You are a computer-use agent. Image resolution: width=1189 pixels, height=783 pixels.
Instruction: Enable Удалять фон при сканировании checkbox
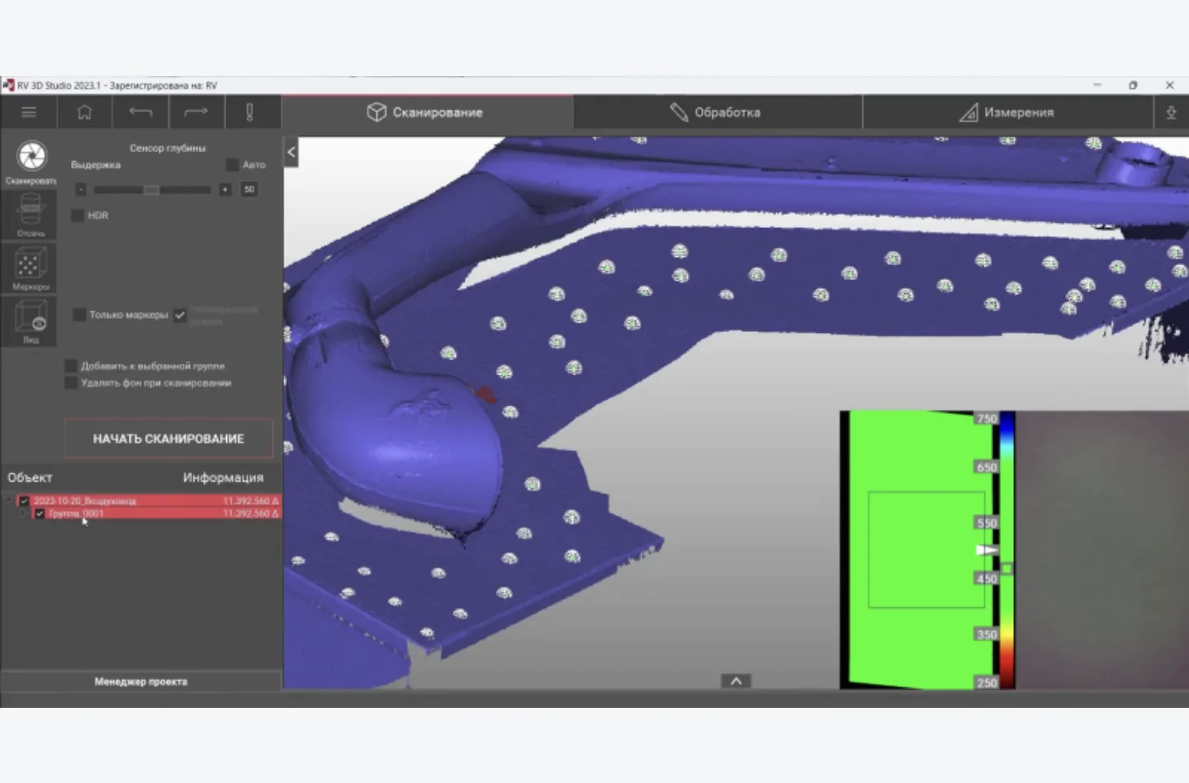[x=71, y=383]
